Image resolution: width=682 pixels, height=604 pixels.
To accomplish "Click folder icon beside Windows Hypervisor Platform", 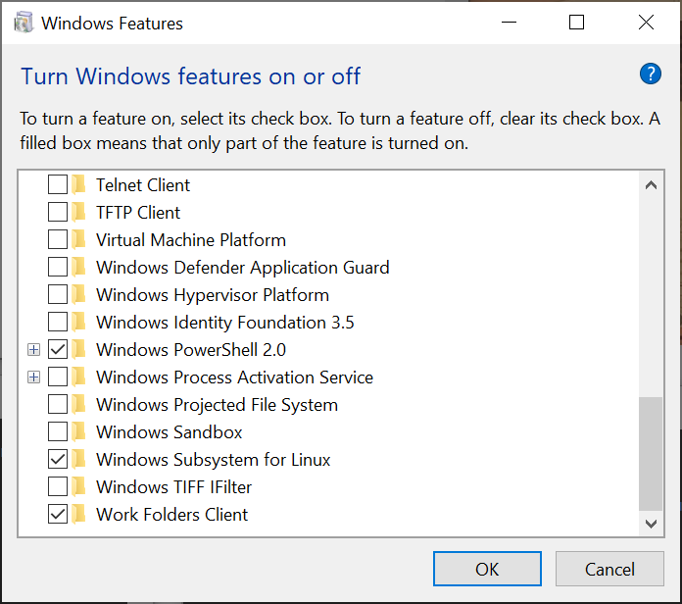I will (79, 295).
